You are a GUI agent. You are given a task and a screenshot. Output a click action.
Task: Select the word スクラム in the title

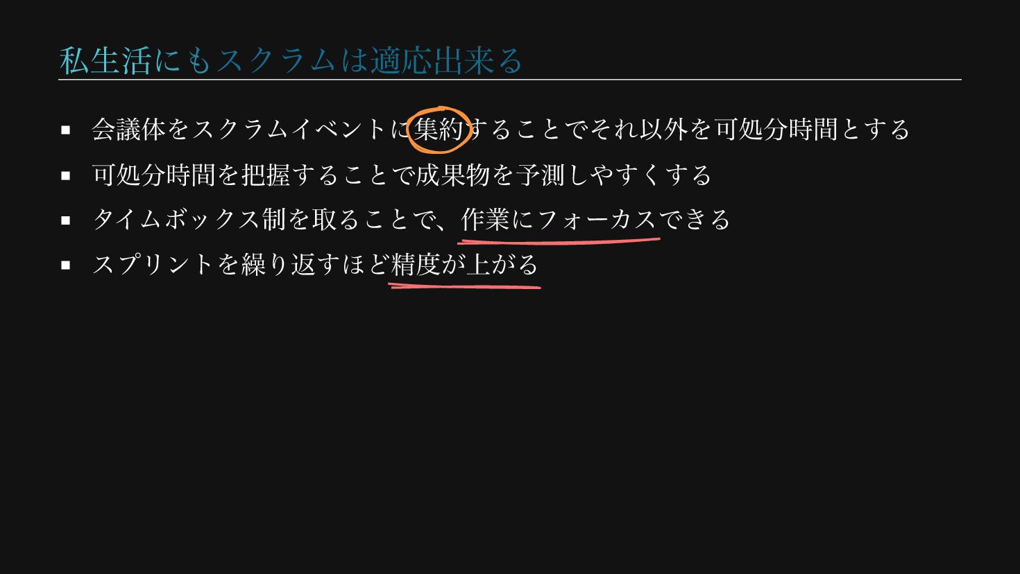(x=278, y=60)
